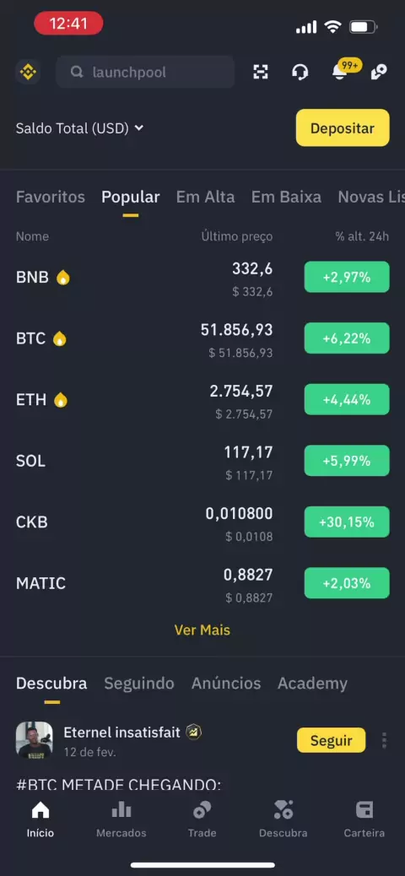Go to Mercados in bottom navigation
The width and height of the screenshot is (405, 876).
(121, 819)
